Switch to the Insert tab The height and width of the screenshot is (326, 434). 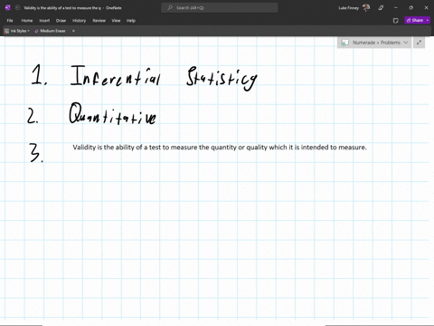pos(44,21)
